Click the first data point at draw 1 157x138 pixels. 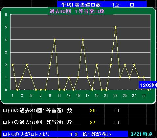[x=12, y=65]
